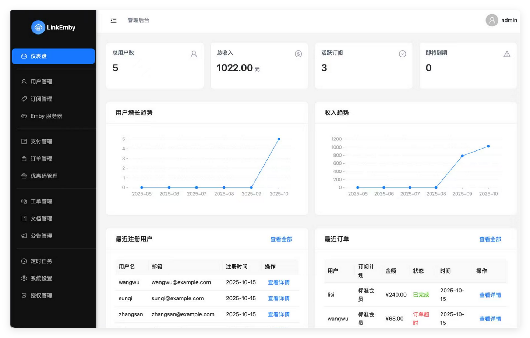Open the Emby 服务器 page
This screenshot has width=530, height=338.
53,116
